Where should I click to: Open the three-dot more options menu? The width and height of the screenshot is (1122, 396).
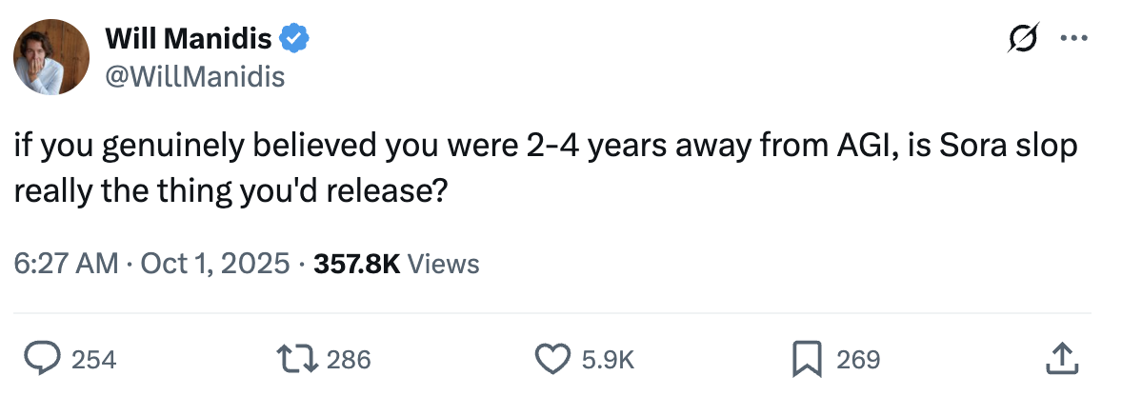pyautogui.click(x=1073, y=39)
